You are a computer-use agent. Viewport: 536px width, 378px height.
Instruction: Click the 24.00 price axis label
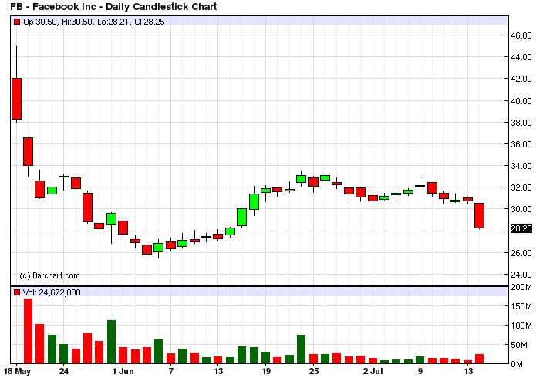521,275
